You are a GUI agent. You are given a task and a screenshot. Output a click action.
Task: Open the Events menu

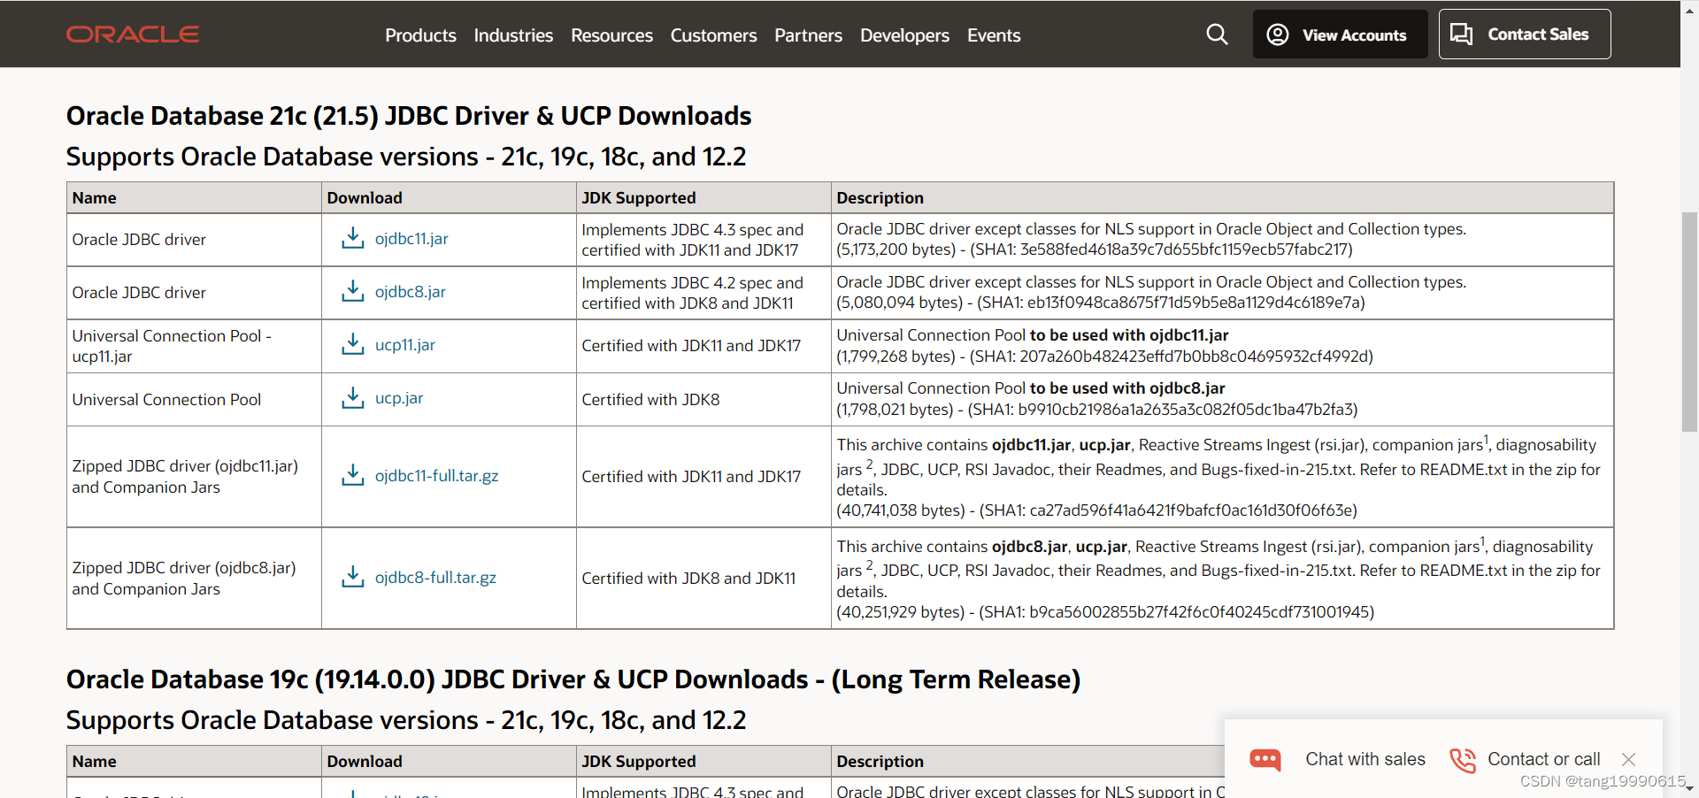pyautogui.click(x=994, y=35)
